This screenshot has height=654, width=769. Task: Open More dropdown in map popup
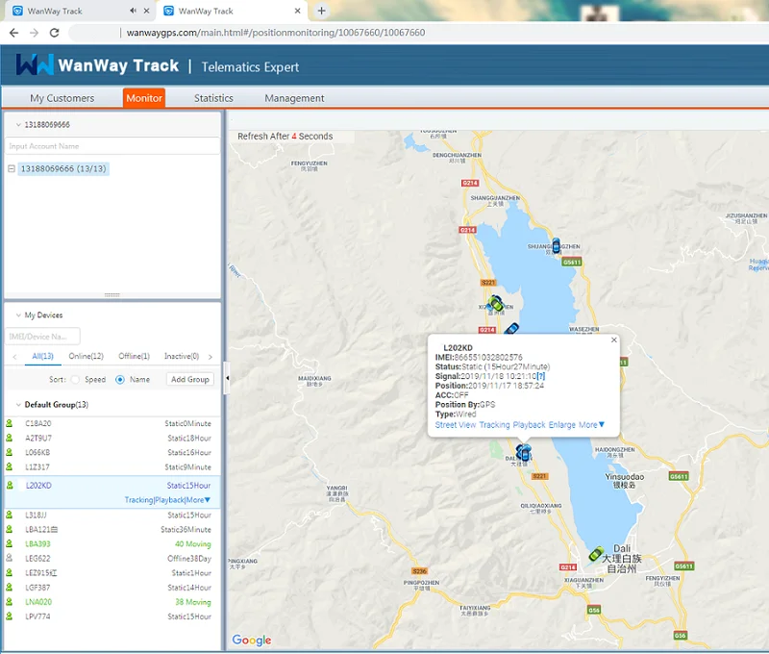[591, 425]
